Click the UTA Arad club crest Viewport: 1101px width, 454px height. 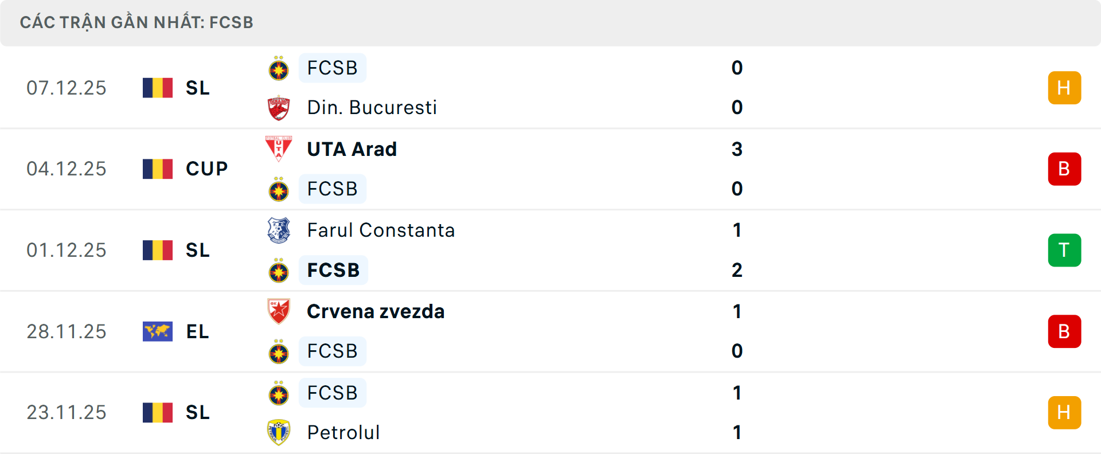[x=279, y=149]
